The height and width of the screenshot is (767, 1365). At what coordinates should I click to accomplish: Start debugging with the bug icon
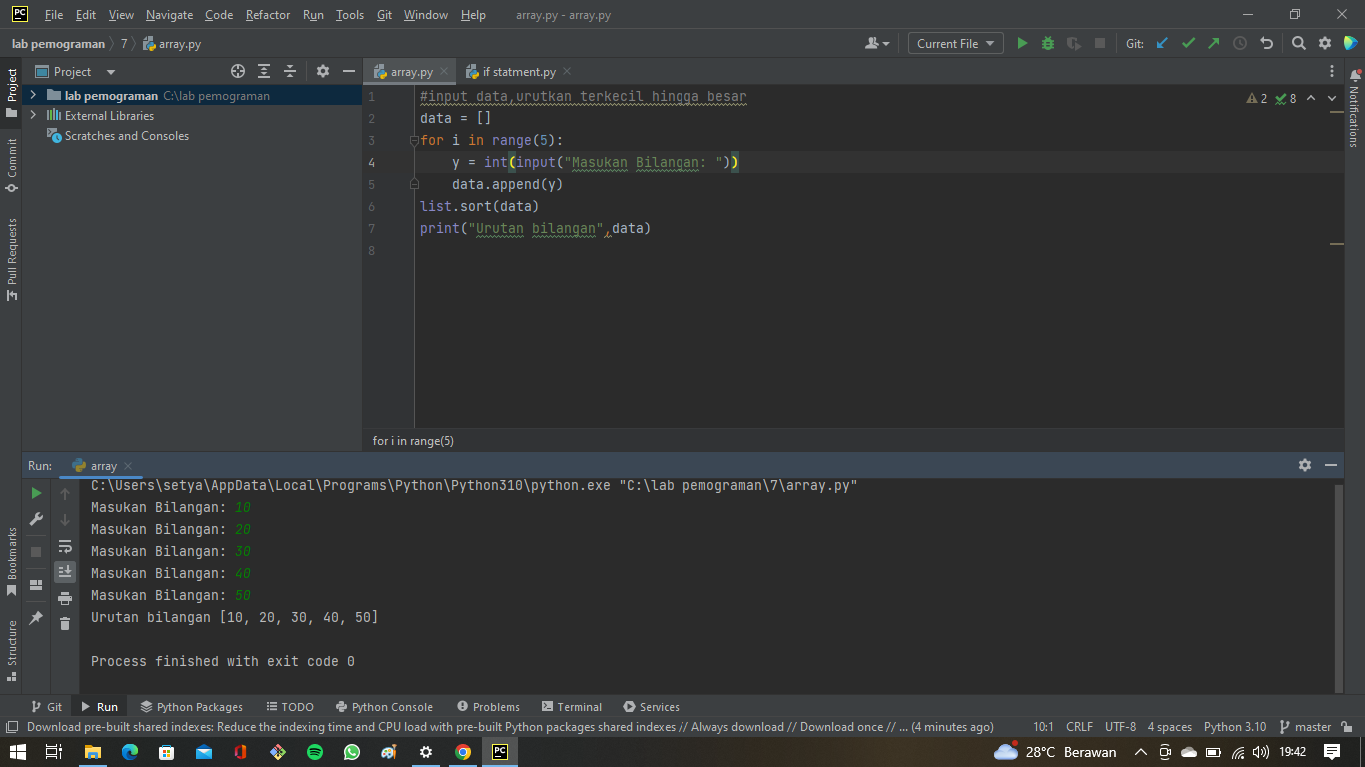pos(1048,43)
